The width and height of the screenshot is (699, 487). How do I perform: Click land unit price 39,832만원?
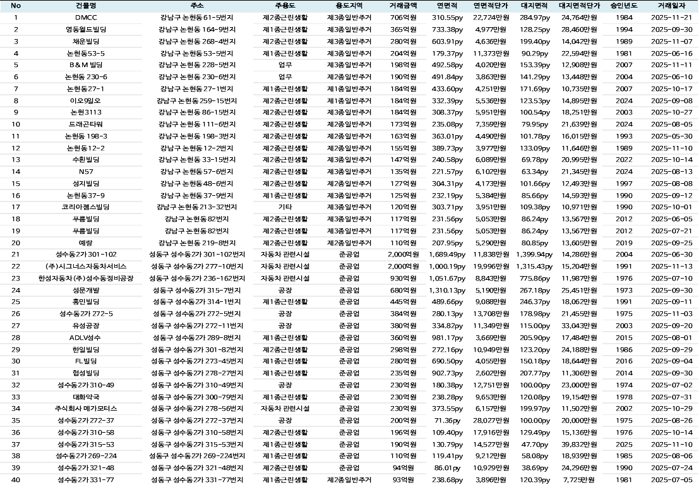(x=579, y=445)
